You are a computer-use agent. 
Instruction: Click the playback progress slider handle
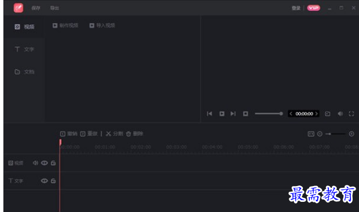point(281,113)
